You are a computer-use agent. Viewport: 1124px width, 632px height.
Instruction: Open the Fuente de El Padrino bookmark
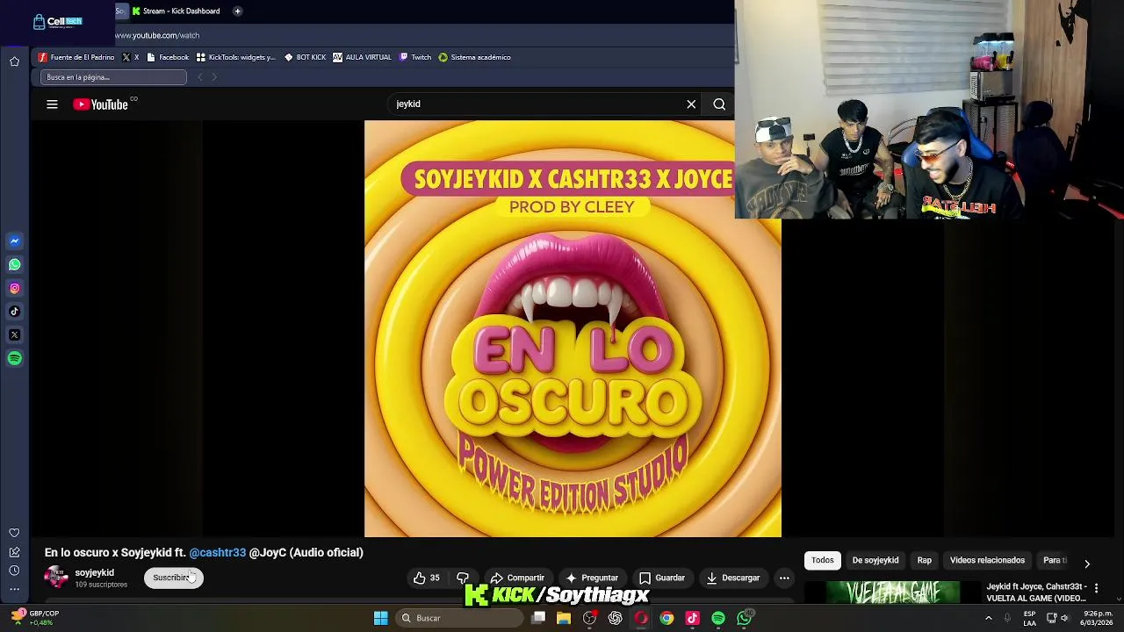(x=76, y=57)
